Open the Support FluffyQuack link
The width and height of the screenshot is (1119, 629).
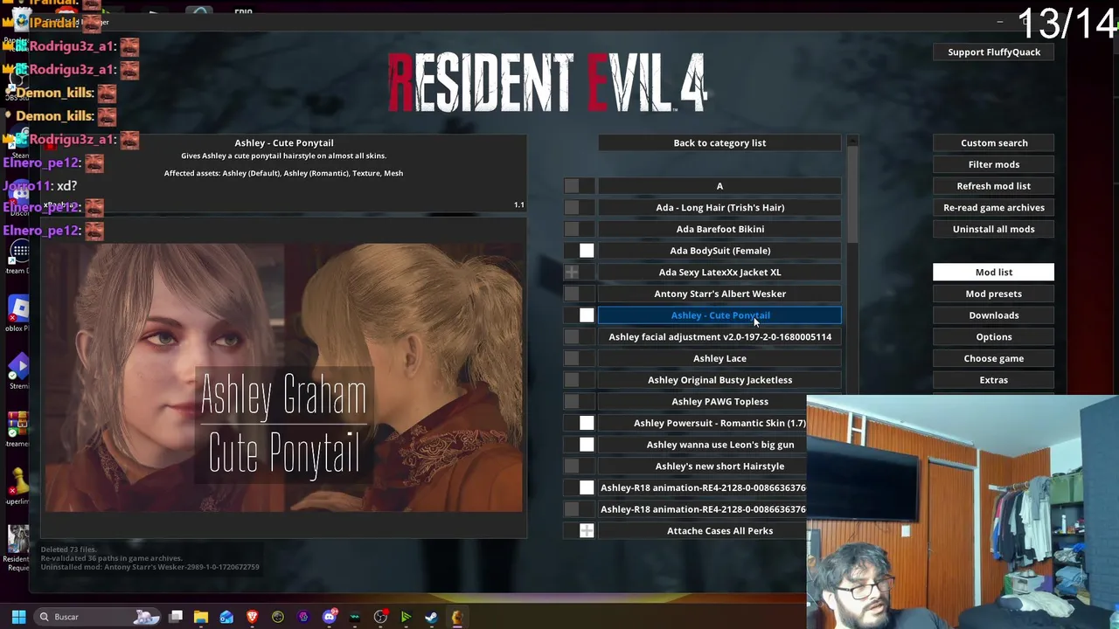point(994,52)
